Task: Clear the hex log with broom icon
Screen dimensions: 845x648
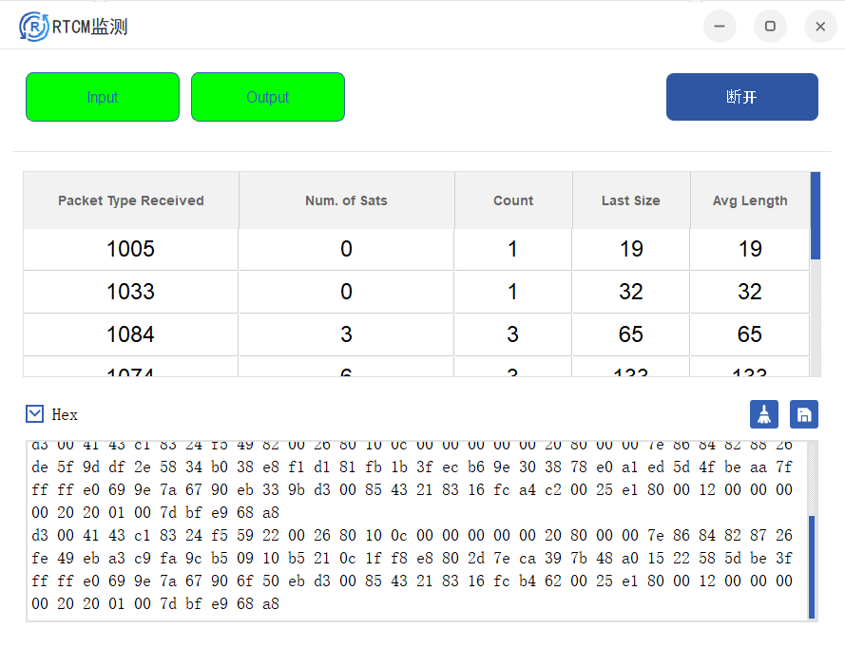Action: pos(764,414)
